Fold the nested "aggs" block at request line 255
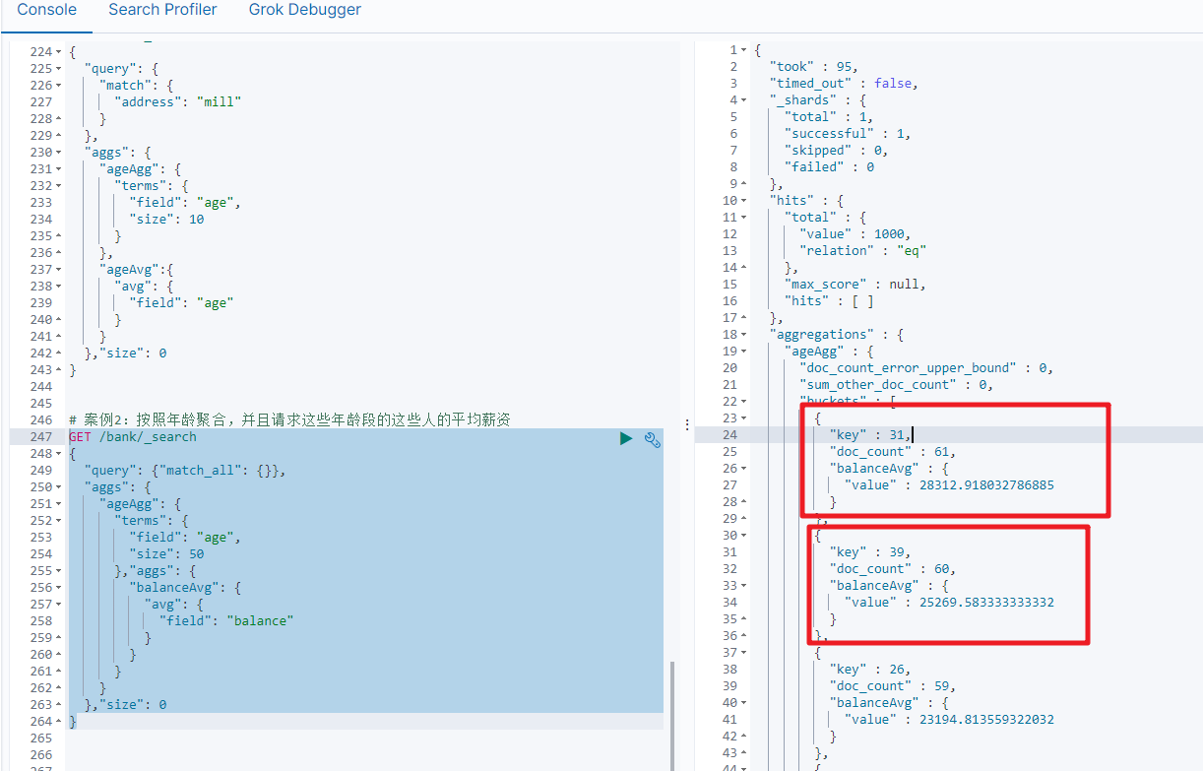Screen dimensions: 1203x771 tap(58, 570)
